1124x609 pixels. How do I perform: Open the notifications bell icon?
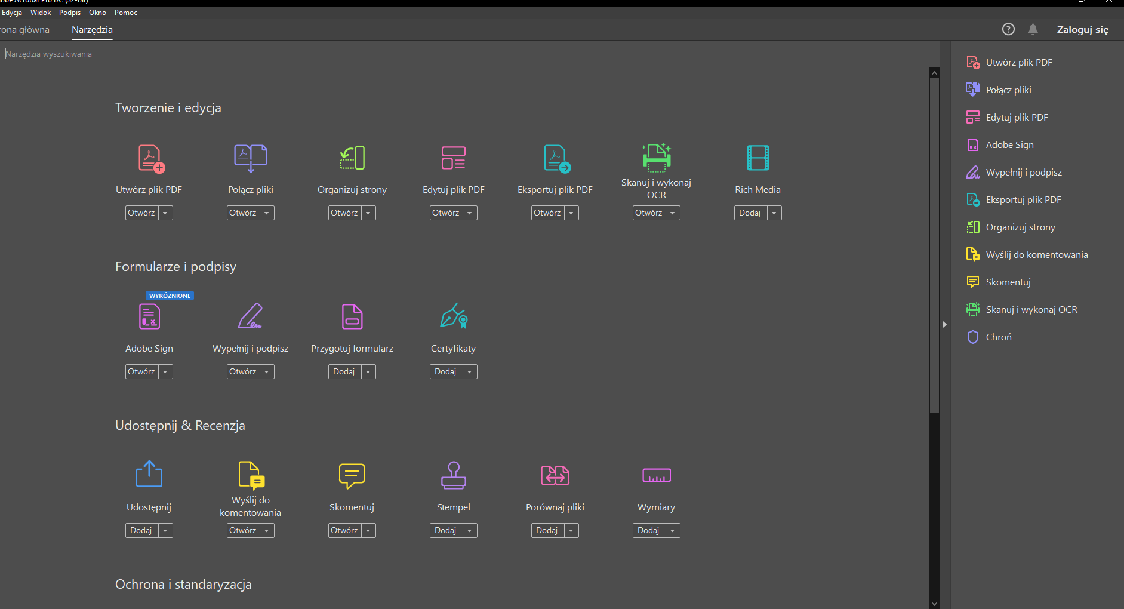coord(1033,29)
